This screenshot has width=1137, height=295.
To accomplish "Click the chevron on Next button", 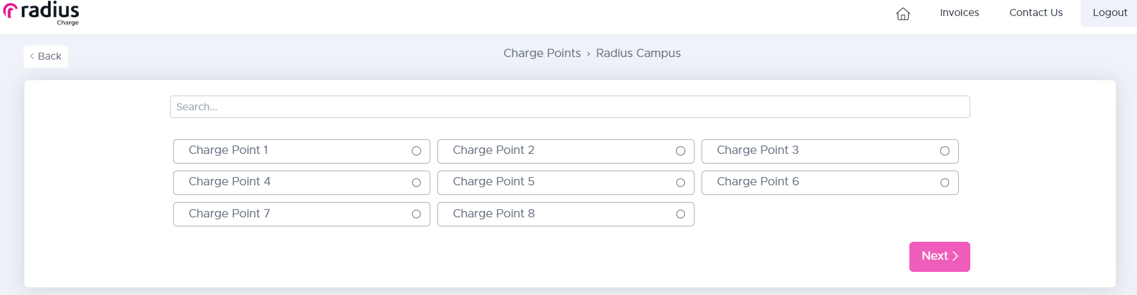I will point(955,256).
